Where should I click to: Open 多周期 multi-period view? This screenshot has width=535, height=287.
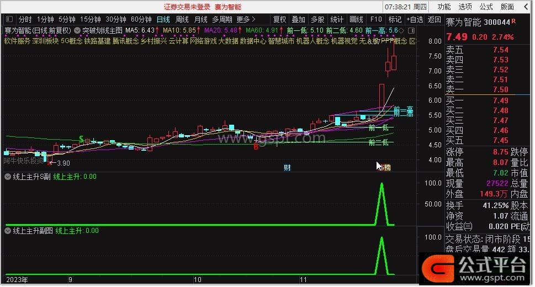(x=222, y=19)
